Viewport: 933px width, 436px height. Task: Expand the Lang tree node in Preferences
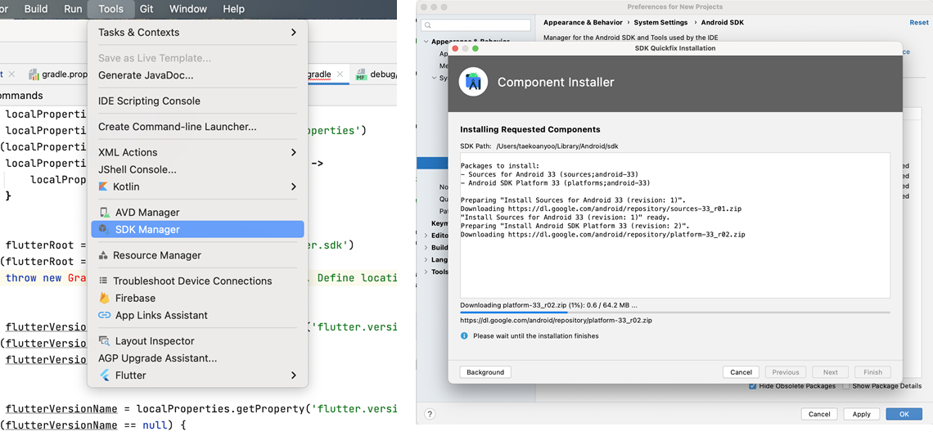point(426,260)
